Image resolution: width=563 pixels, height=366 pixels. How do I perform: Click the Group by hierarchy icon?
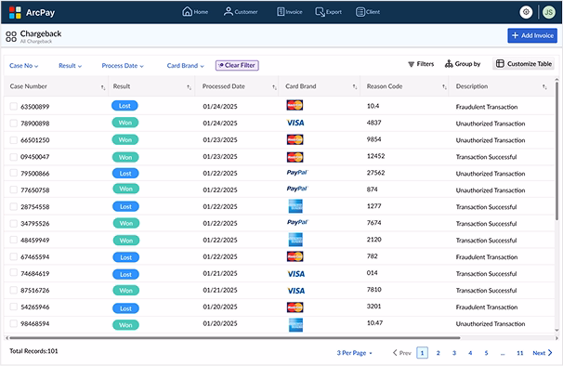[449, 64]
